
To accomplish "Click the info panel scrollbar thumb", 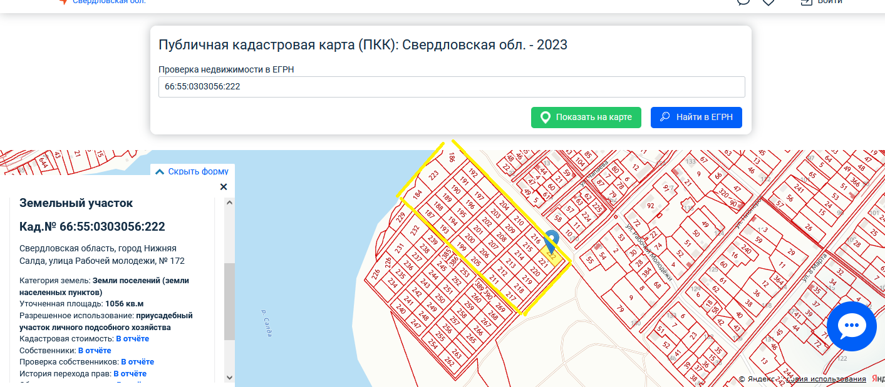I will point(229,300).
